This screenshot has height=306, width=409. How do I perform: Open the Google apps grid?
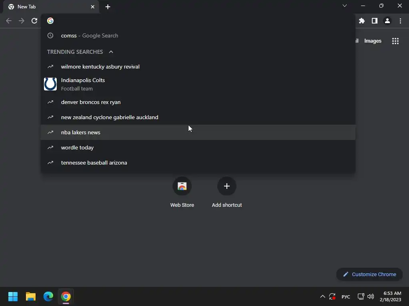tap(395, 41)
